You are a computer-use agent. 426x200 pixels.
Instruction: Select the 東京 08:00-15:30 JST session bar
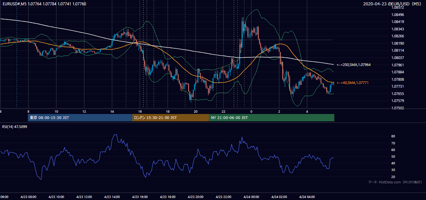(x=80, y=118)
